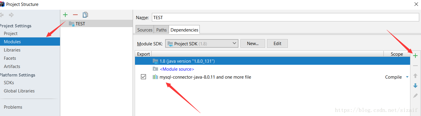
Task: Select the Dependencies tab
Action: (x=184, y=30)
